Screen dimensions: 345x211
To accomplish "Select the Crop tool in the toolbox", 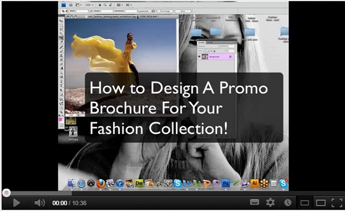I will tap(61, 38).
